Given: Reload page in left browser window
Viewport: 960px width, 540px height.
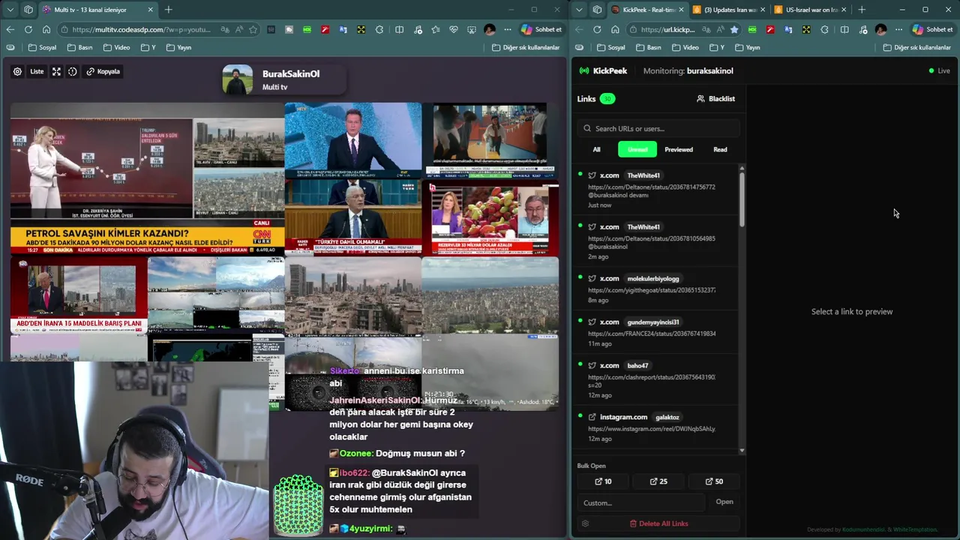Looking at the screenshot, I should 28,29.
